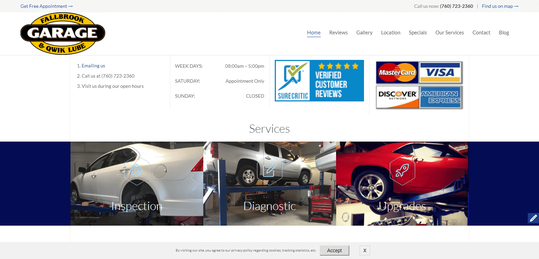The image size is (539, 259).
Task: Click the Get Free Appointment link
Action: coord(46,6)
